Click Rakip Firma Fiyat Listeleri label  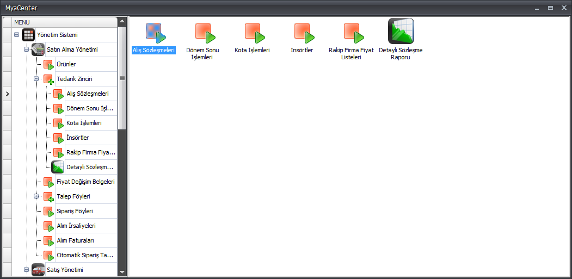click(x=351, y=54)
